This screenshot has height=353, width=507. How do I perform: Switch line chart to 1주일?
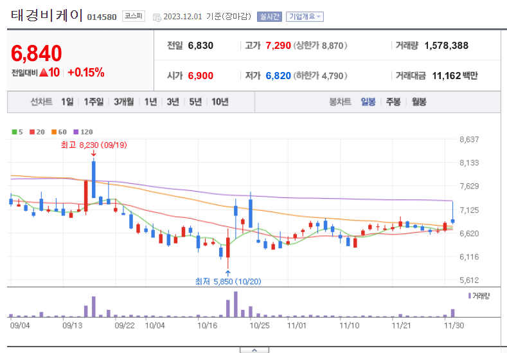tap(94, 102)
